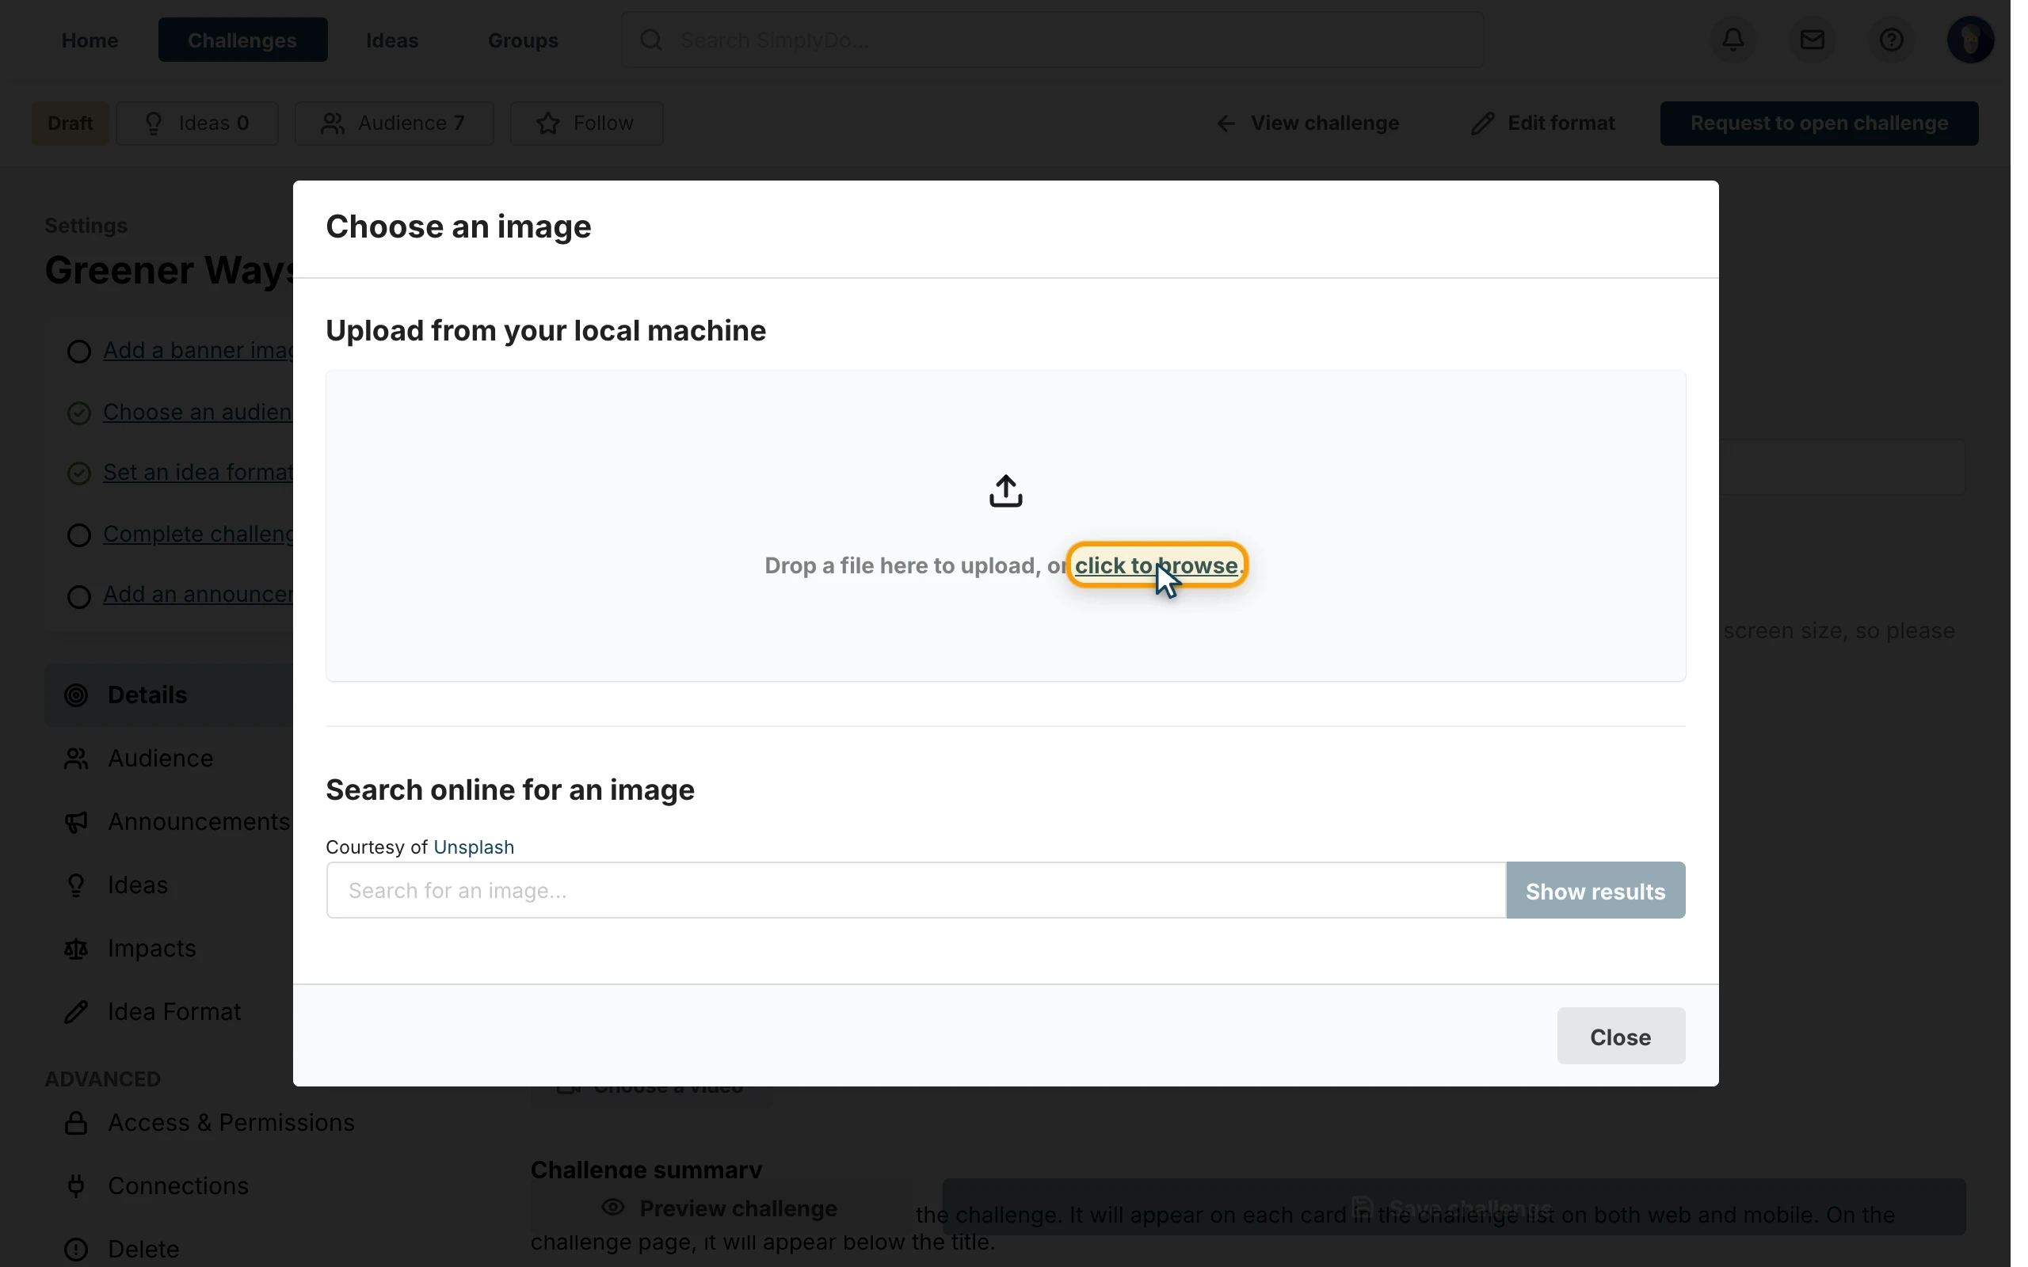Click the Idea Format pencil icon
This screenshot has height=1267, width=2028.
(x=76, y=1011)
